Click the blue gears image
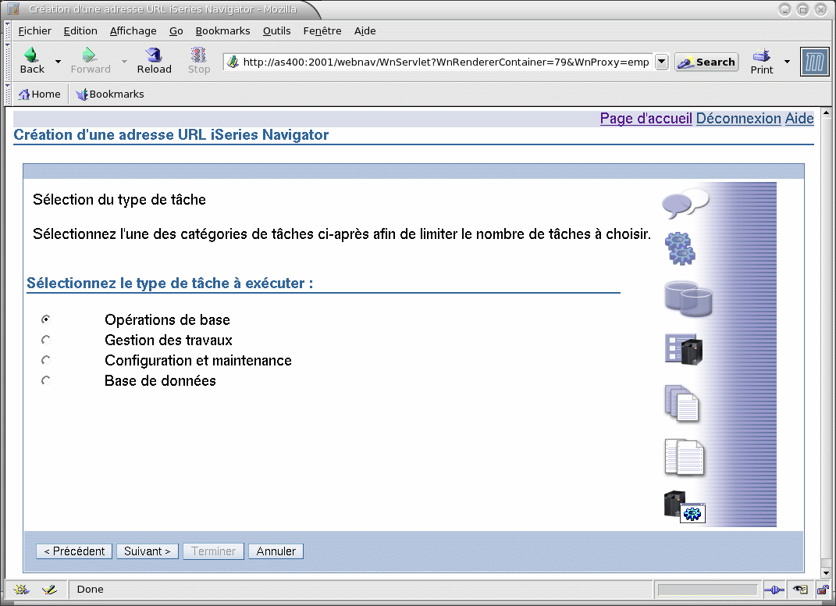 pyautogui.click(x=680, y=248)
